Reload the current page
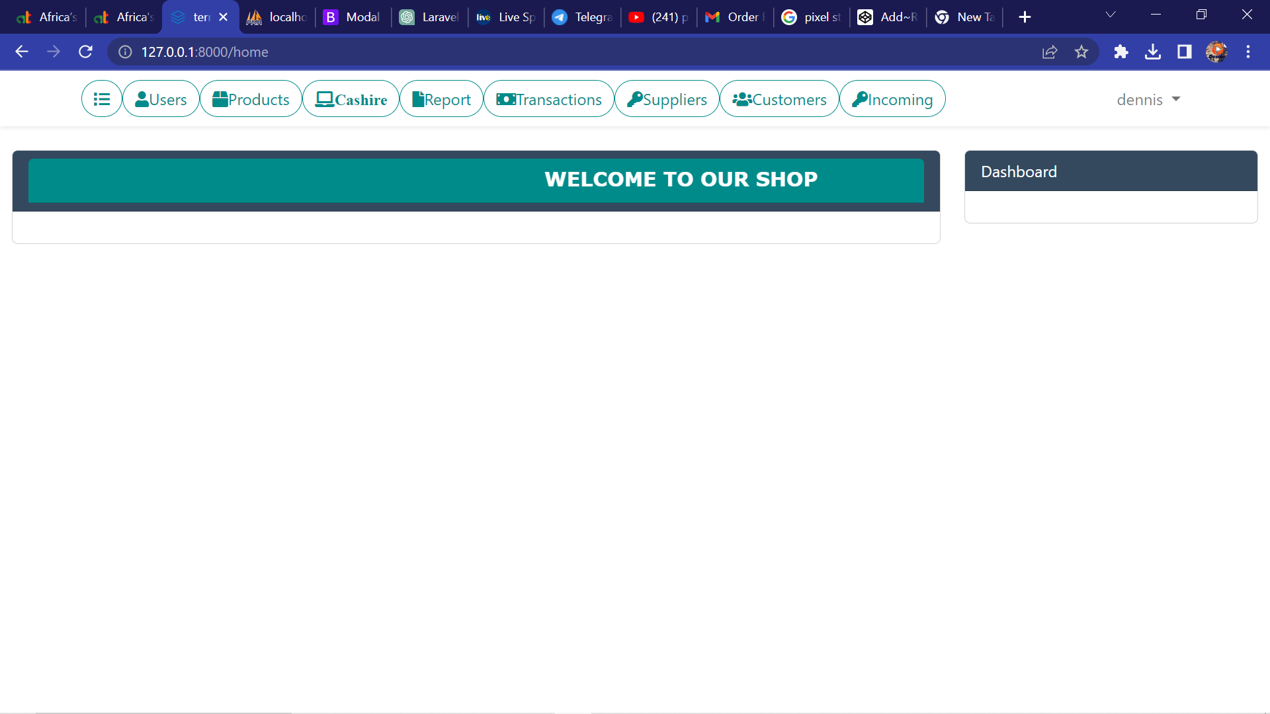Viewport: 1270px width, 714px height. (x=85, y=52)
